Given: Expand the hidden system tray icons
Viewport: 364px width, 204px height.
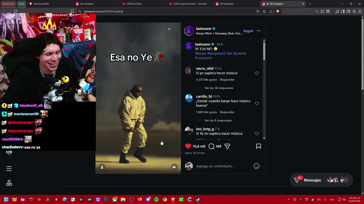Looking at the screenshot, I should (x=288, y=199).
